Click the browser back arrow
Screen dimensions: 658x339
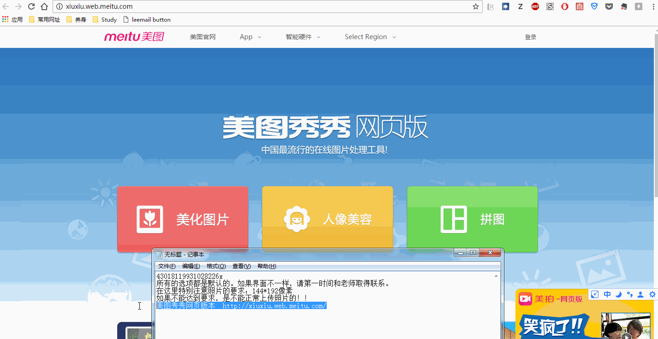point(6,6)
